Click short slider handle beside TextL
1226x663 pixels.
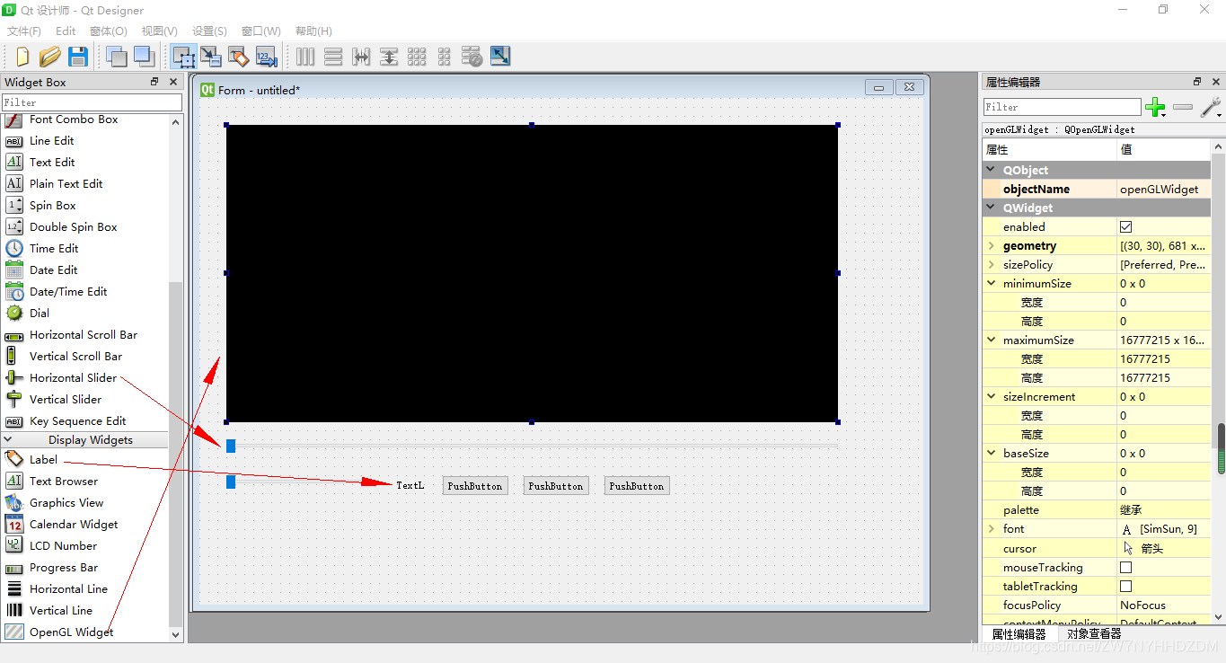pos(231,482)
